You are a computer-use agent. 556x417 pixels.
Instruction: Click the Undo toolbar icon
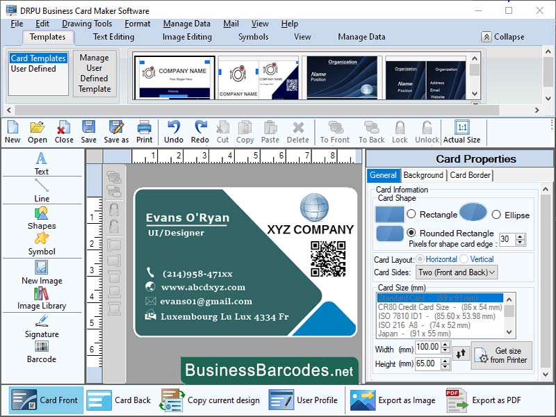pos(173,131)
